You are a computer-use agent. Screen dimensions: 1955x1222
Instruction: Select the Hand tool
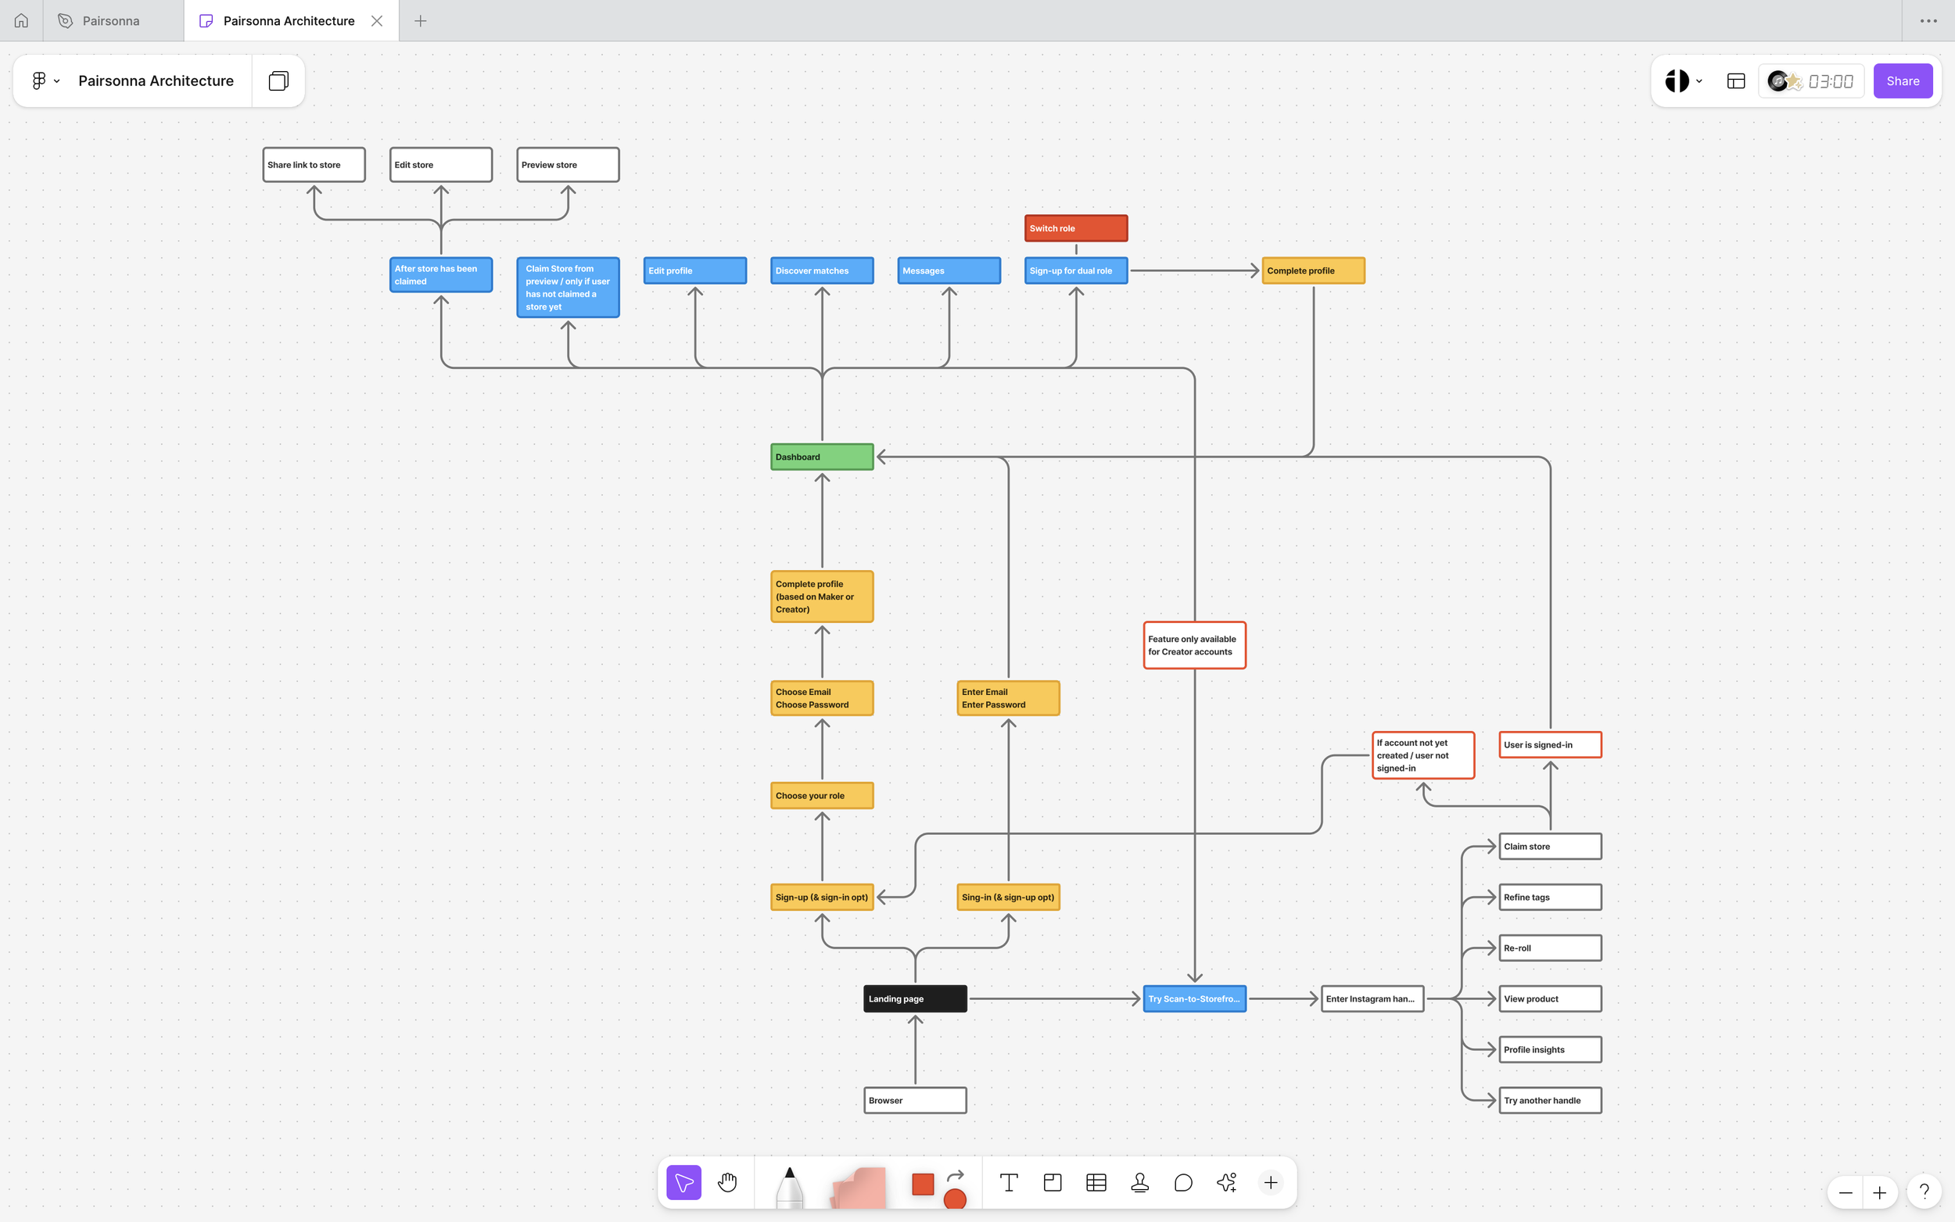tap(727, 1182)
